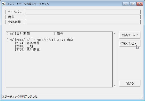145x101 pixels.
Task: Click the status bar message エラーチェックが終了しました
Action: [20, 97]
